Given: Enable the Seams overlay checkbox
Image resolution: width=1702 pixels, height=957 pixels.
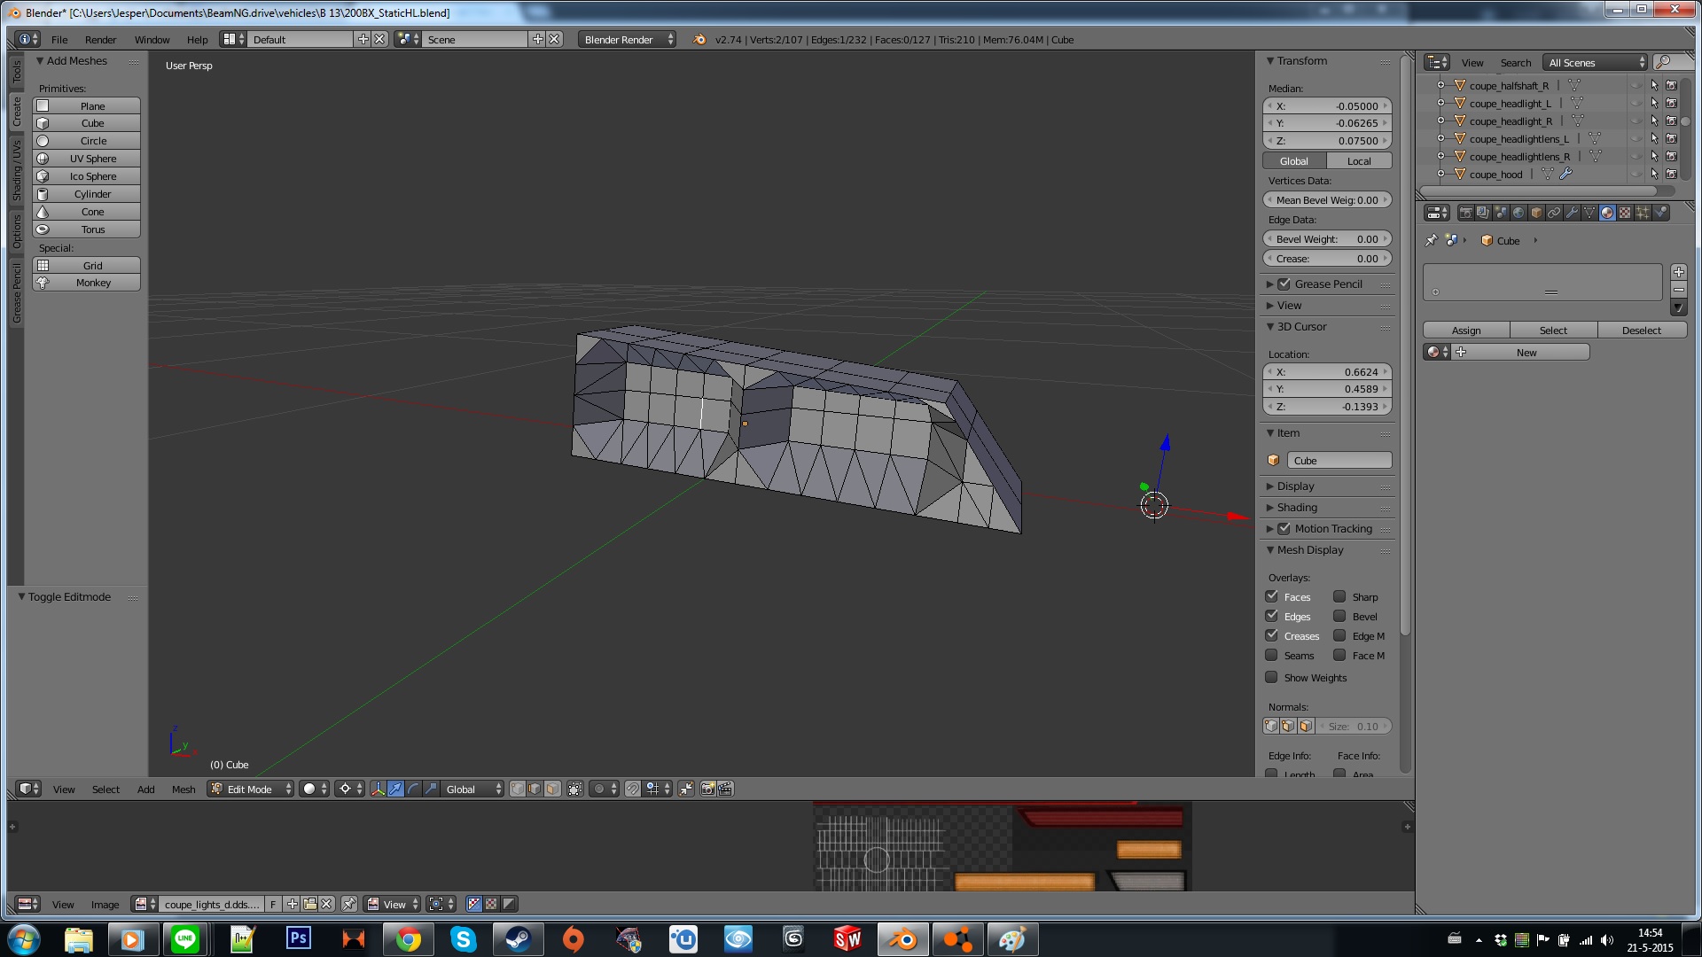Looking at the screenshot, I should [1272, 655].
